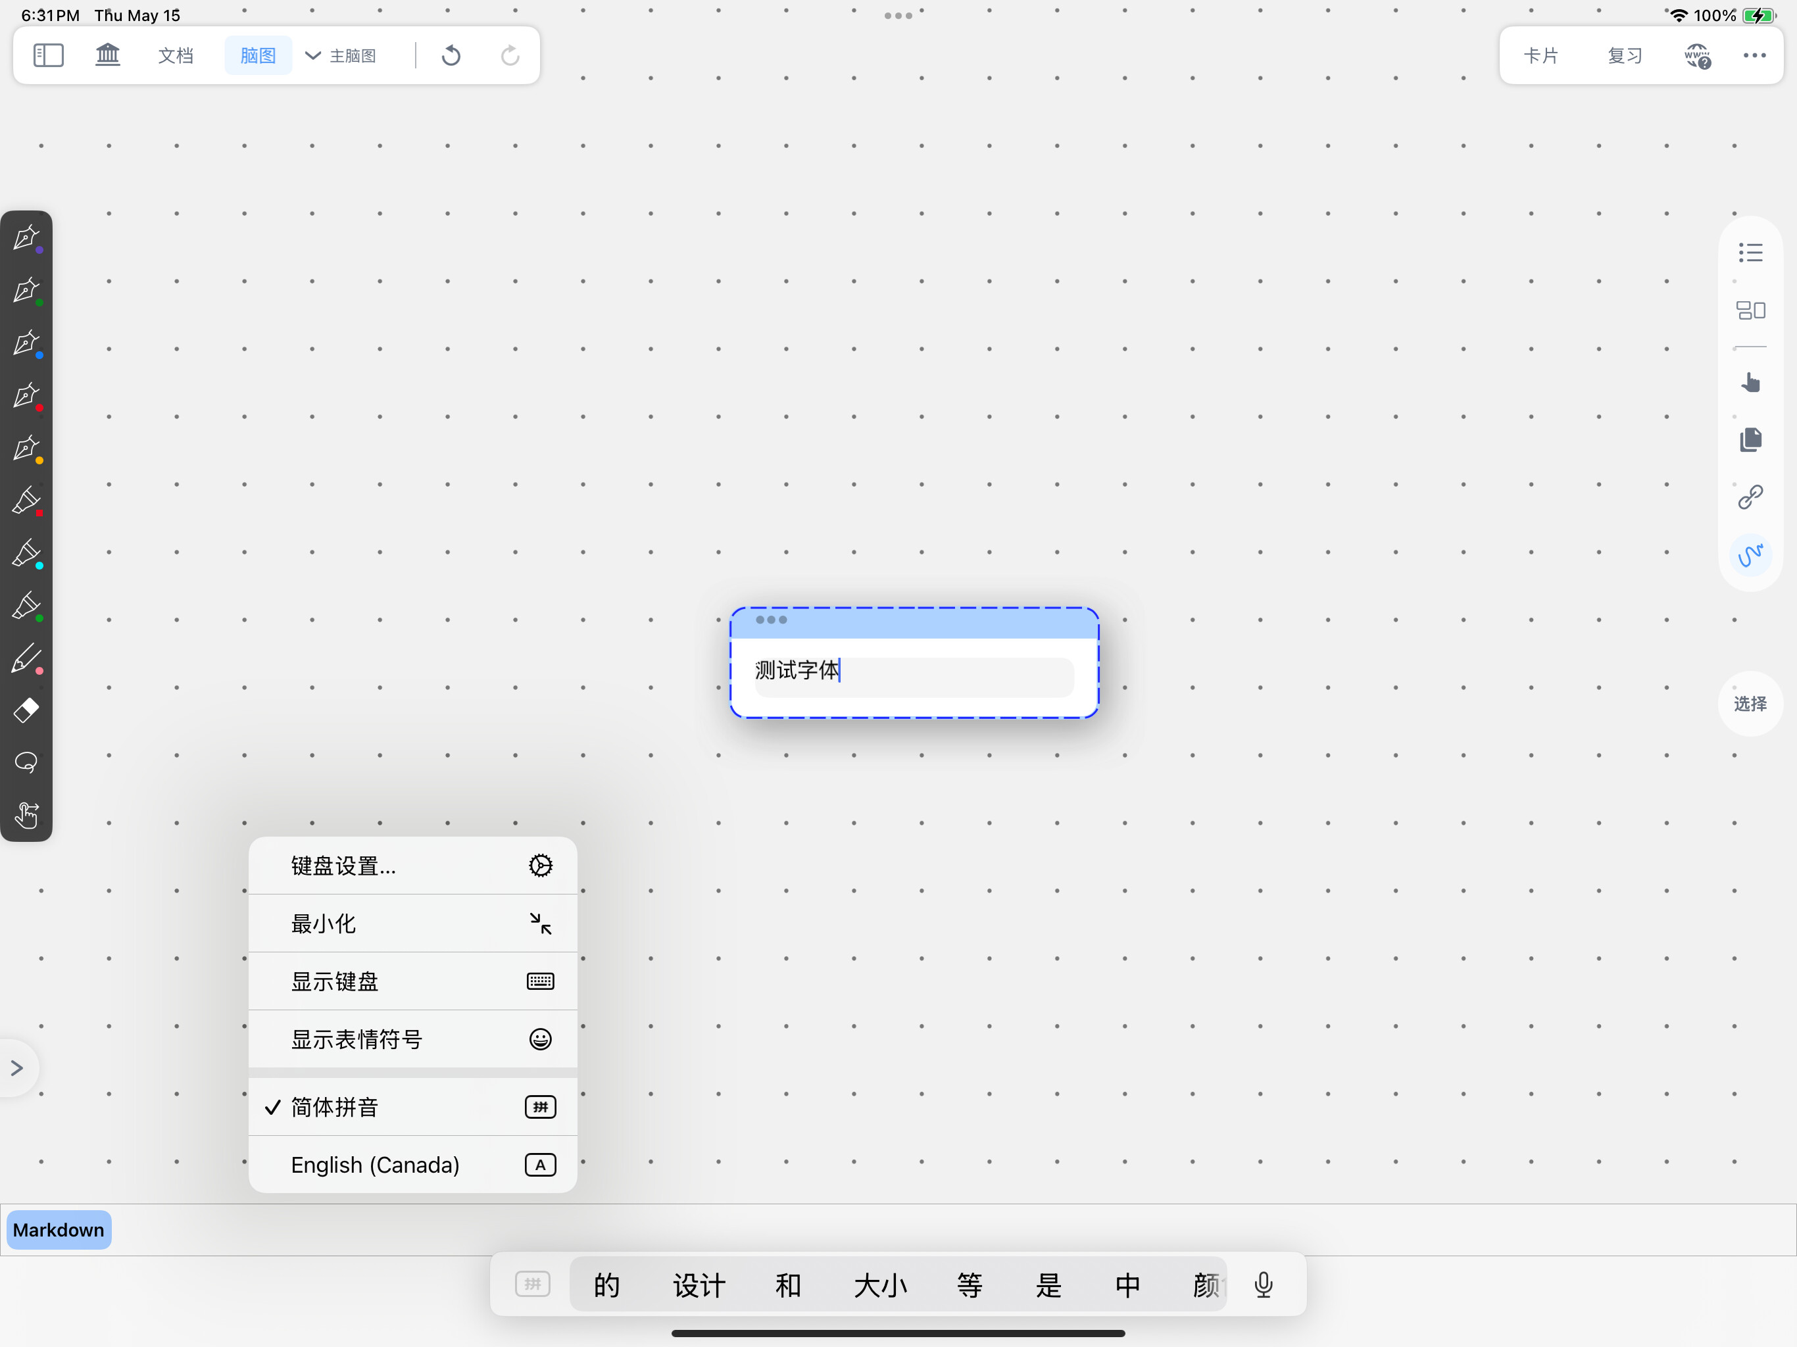Pick candidate word 大小

pyautogui.click(x=880, y=1285)
